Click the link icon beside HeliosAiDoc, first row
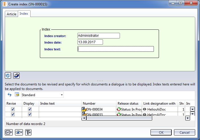 tap(145, 109)
